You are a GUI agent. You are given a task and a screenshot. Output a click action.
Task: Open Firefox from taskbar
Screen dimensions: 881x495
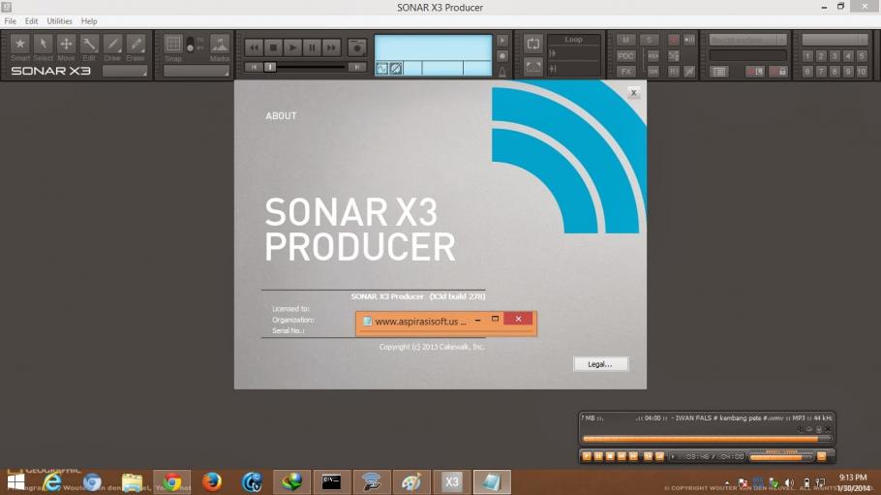click(212, 482)
